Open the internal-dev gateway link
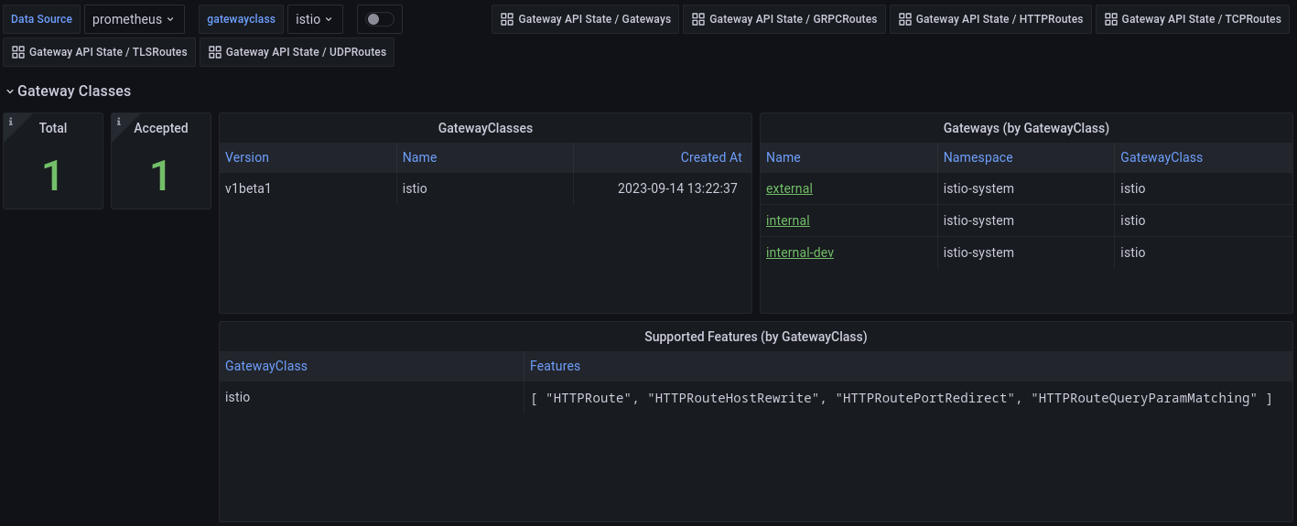 [x=799, y=252]
